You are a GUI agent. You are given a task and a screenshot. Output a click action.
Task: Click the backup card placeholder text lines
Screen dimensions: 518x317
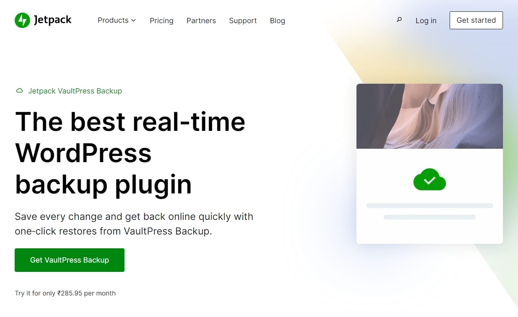point(429,211)
